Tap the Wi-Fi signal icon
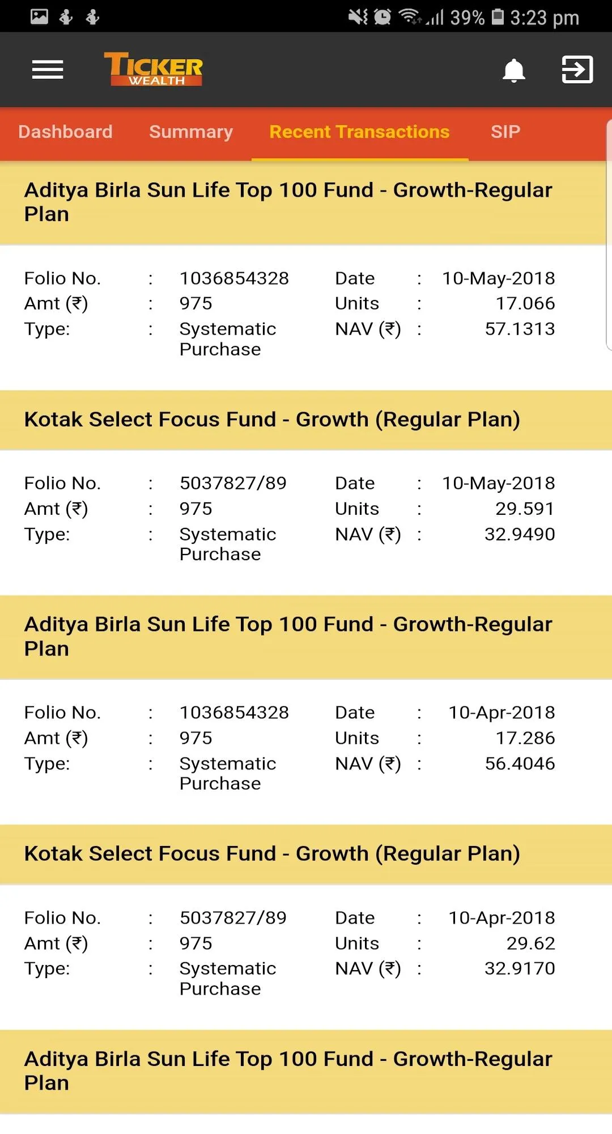 click(x=410, y=16)
